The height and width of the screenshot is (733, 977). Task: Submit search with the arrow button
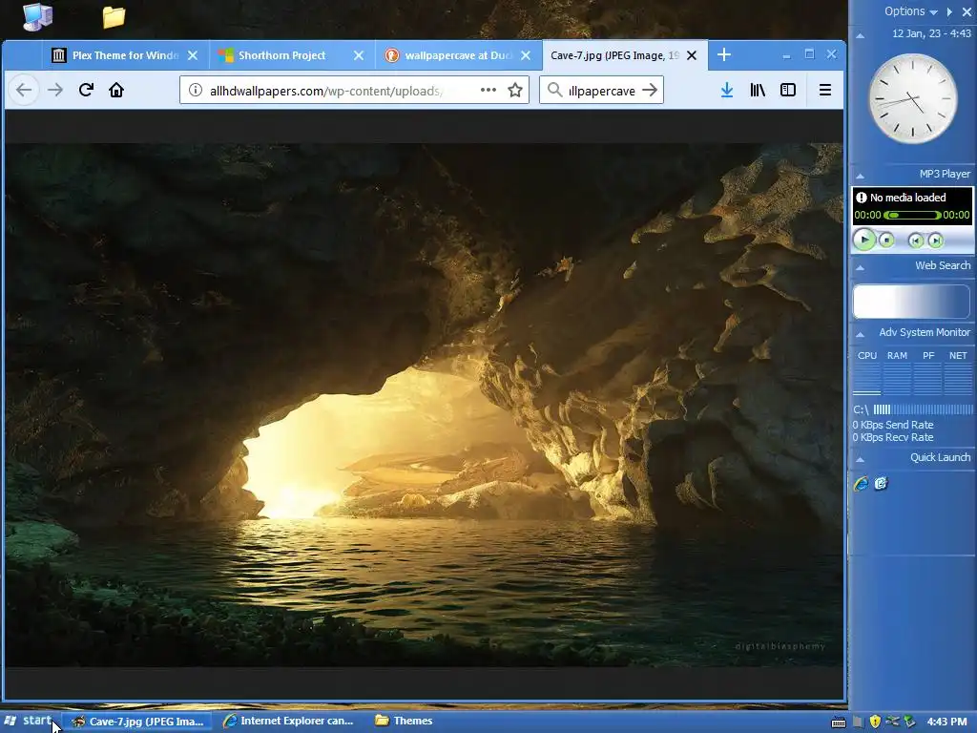(x=650, y=91)
